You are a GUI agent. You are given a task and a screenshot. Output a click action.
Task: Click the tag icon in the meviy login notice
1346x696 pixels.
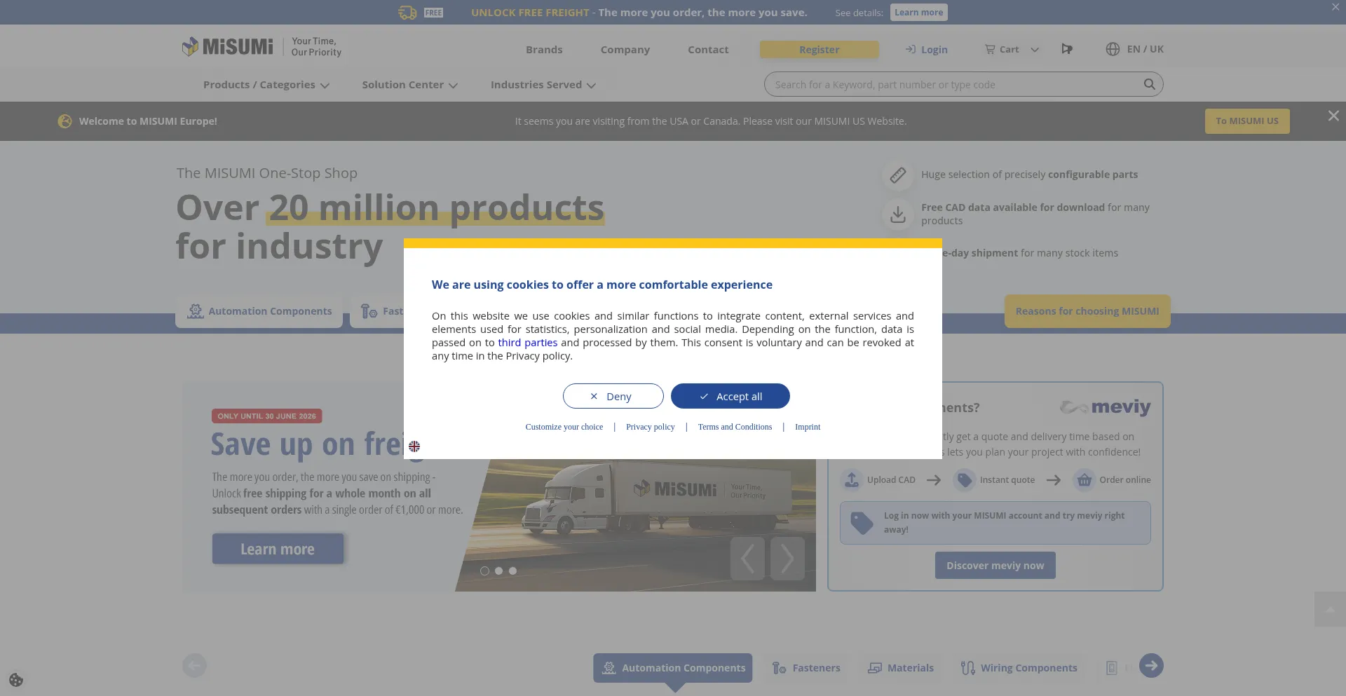click(x=862, y=523)
